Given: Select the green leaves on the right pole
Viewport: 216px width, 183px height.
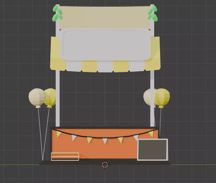Looking at the screenshot, I should point(153,13).
